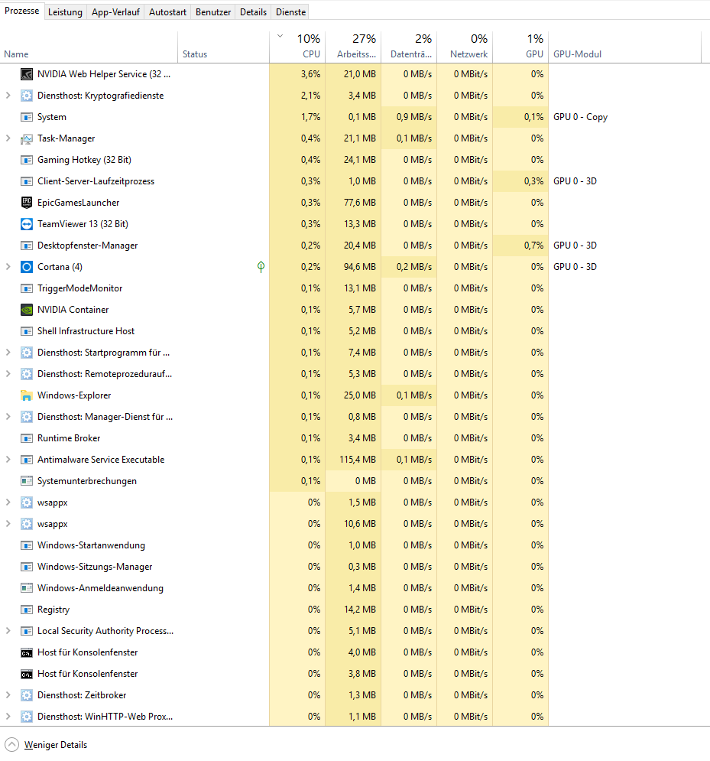
Task: Click the Systemunterbrechungen icon
Action: 27,480
